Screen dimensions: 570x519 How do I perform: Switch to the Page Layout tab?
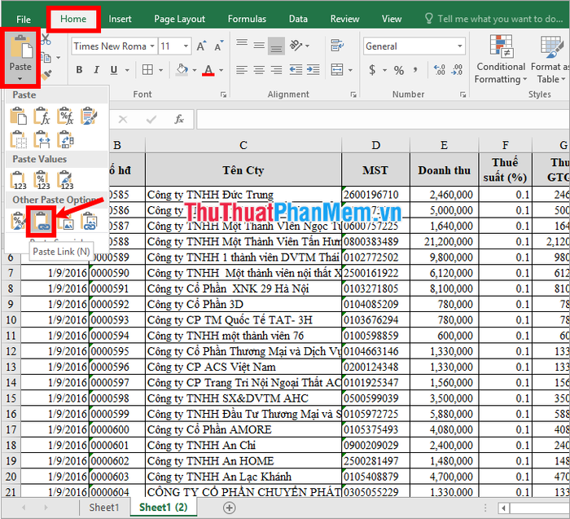pyautogui.click(x=180, y=19)
